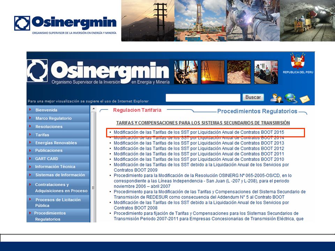Open the REDESUR Addendum N° 5 link
The width and height of the screenshot is (335, 251).
coord(210,195)
